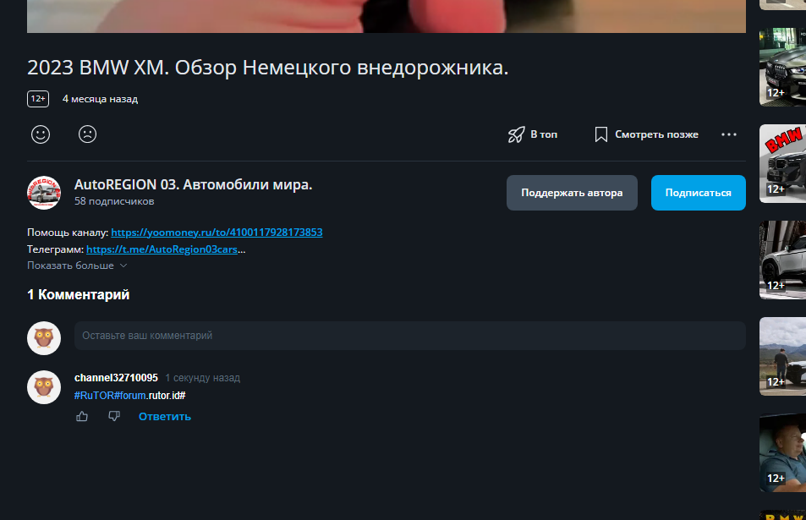Click the video title '2023 BMW XM. Обзор Немецкого внедорожника.'
This screenshot has width=806, height=520.
click(268, 68)
